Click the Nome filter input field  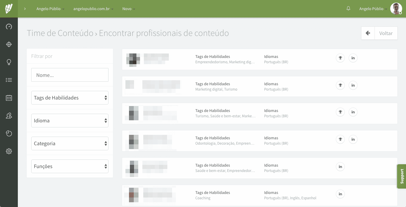click(x=70, y=75)
